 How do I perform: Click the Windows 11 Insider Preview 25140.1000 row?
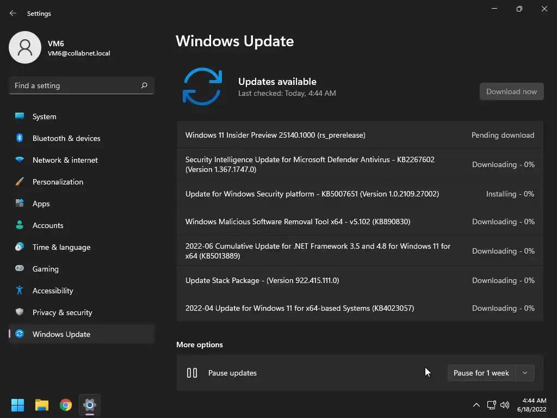coord(360,135)
